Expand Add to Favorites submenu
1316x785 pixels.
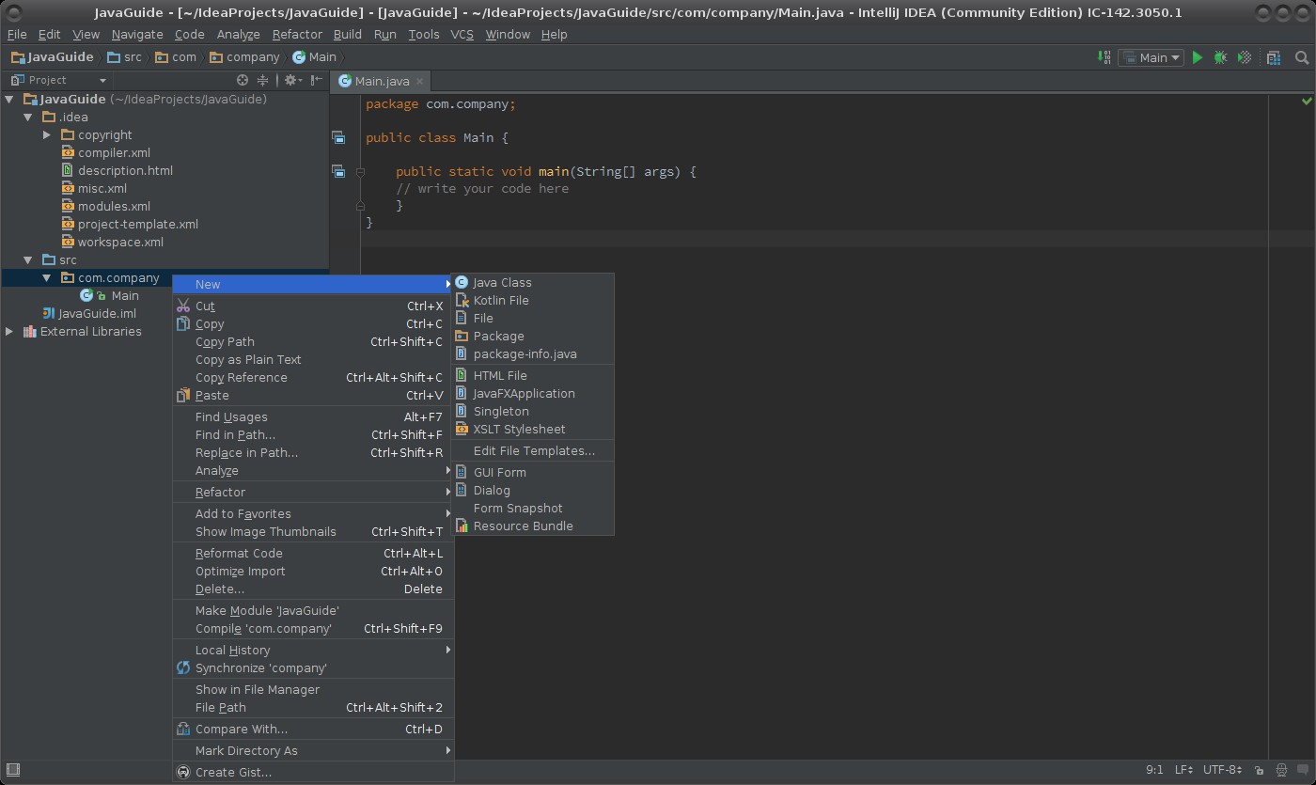[x=313, y=513]
